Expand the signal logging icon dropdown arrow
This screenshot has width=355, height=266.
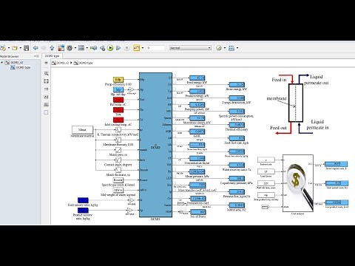143,48
